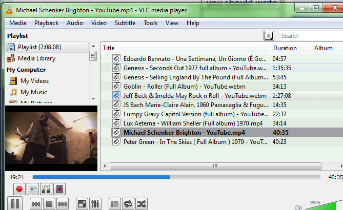Take a snapshot with the camera icon
This screenshot has height=210, width=343.
[33, 189]
